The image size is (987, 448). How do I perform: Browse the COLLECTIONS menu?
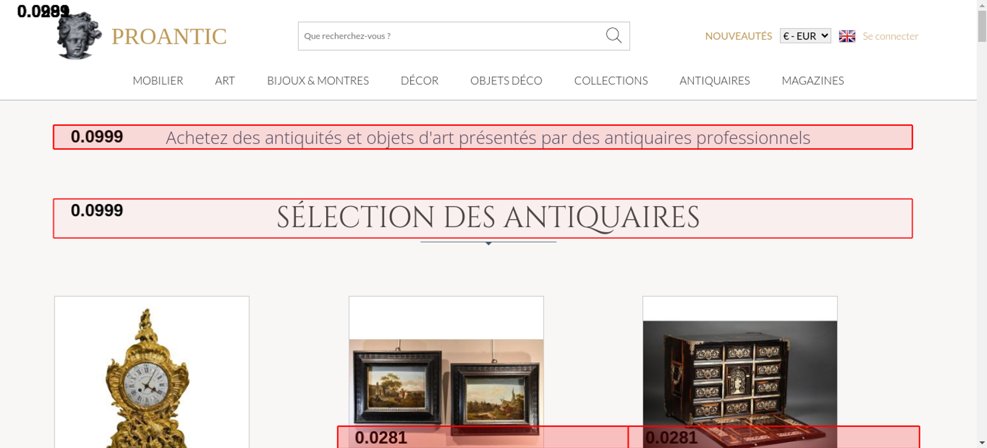[610, 80]
